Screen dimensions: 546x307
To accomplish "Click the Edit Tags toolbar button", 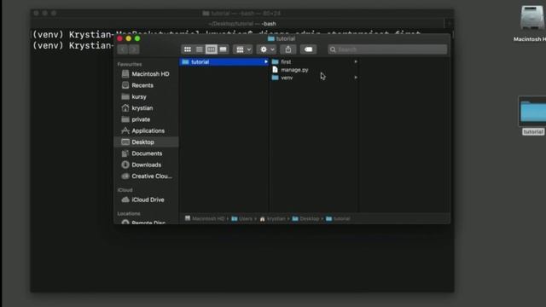I will pos(308,49).
